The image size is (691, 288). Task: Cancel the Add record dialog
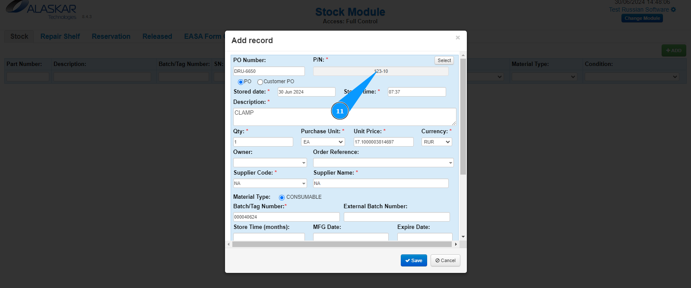[x=445, y=260]
